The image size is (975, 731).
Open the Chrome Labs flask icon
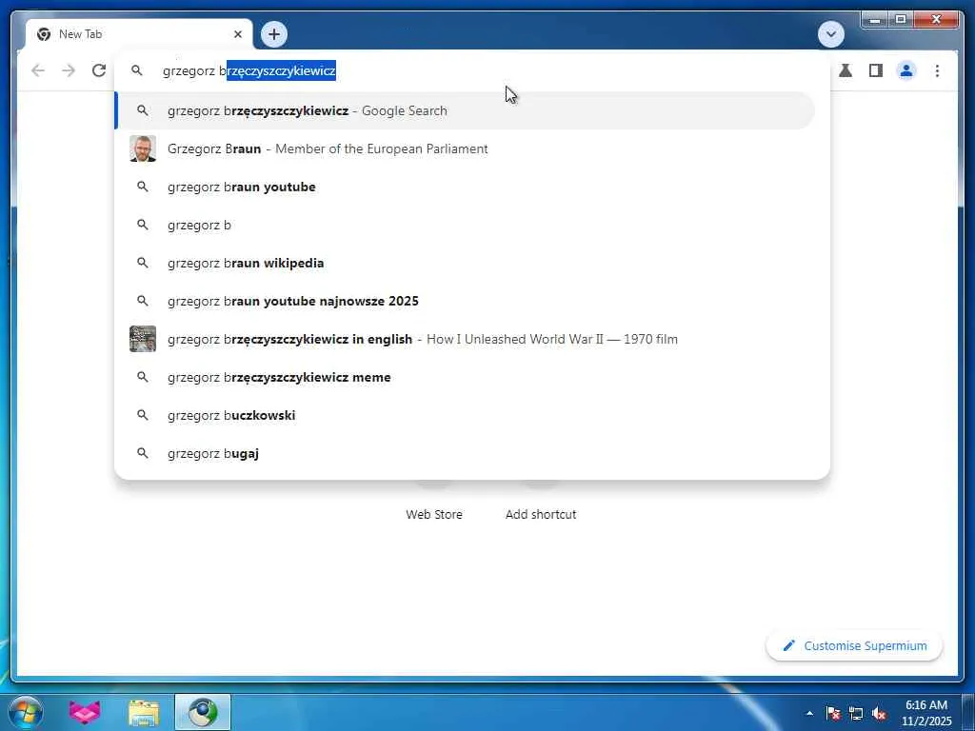coord(846,70)
